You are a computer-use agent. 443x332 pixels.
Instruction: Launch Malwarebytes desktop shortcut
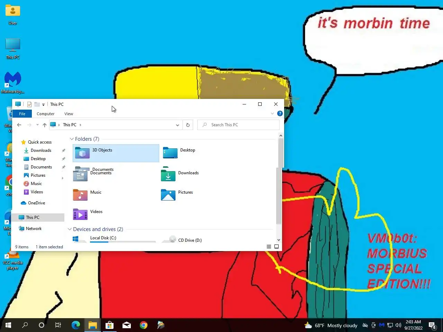click(x=13, y=82)
